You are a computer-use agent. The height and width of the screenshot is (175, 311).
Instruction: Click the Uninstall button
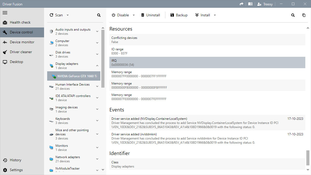click(150, 15)
